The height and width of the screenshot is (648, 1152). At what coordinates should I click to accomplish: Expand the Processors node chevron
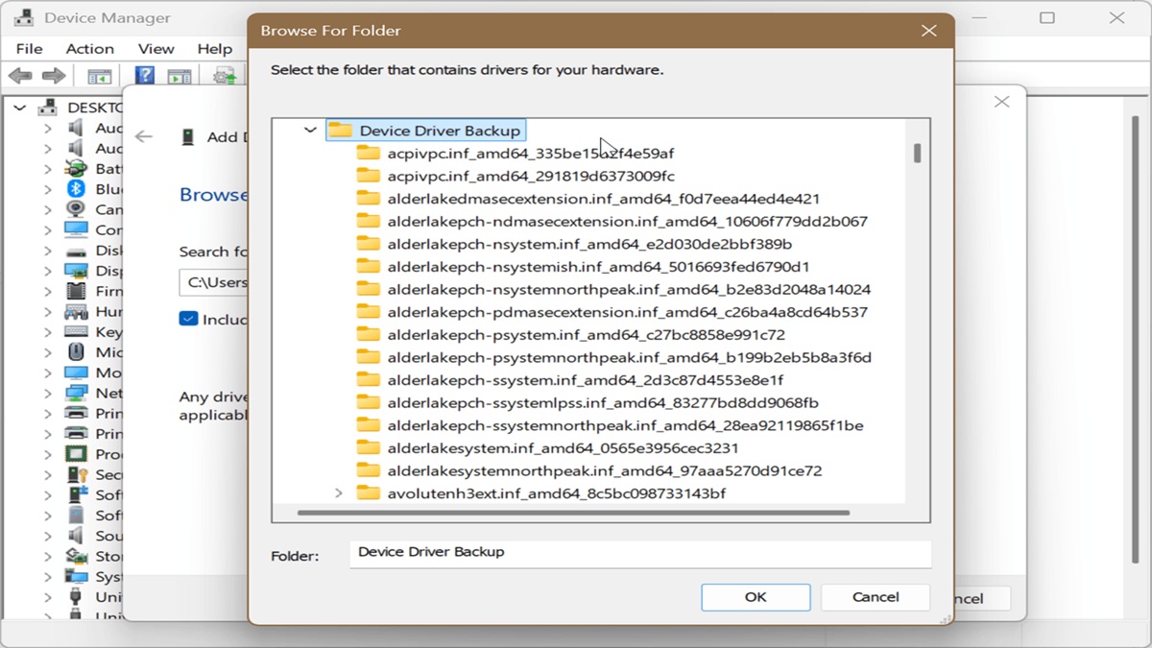coord(47,454)
